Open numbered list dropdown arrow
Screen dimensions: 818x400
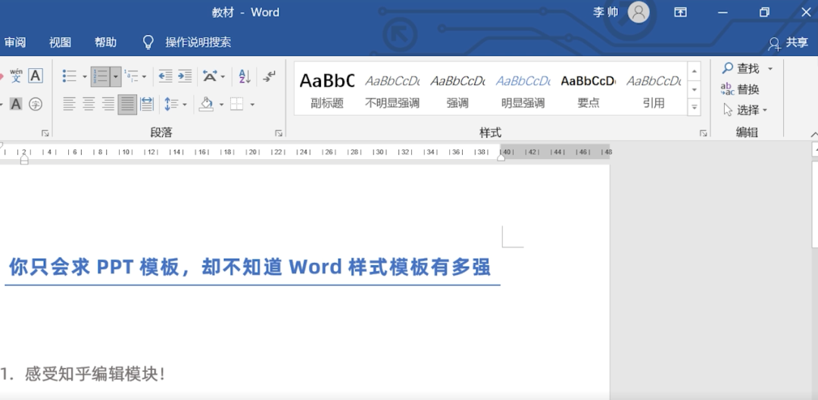[x=116, y=77]
